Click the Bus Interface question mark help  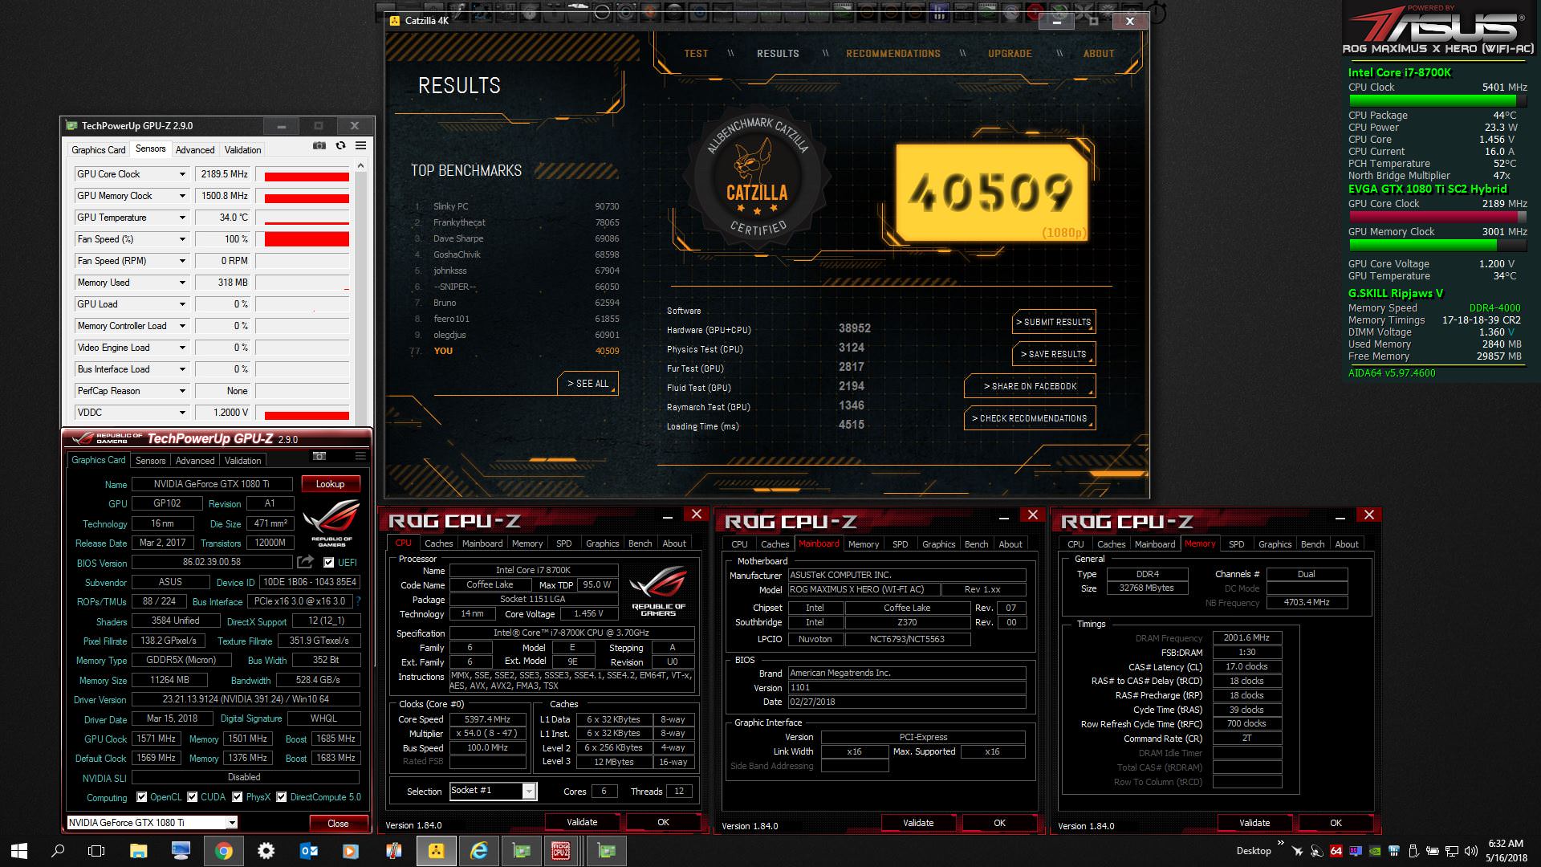click(358, 600)
